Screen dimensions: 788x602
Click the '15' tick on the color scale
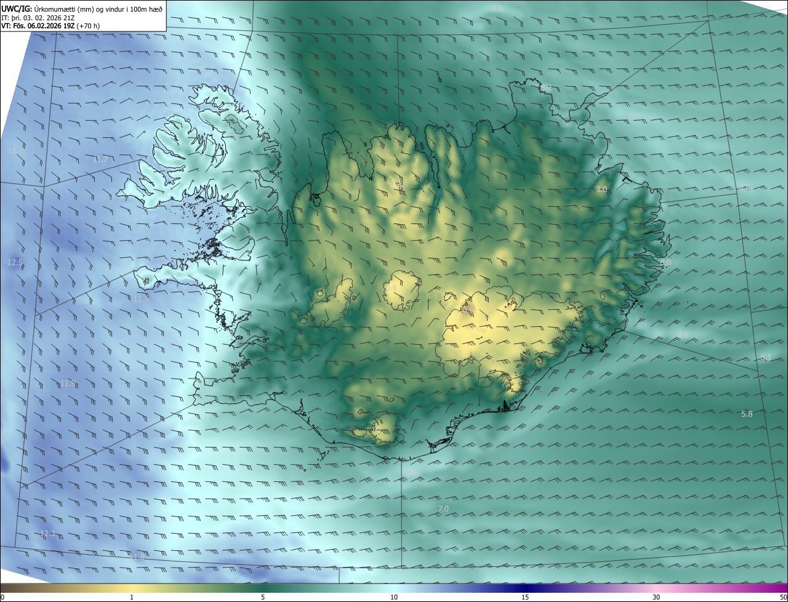(x=525, y=597)
